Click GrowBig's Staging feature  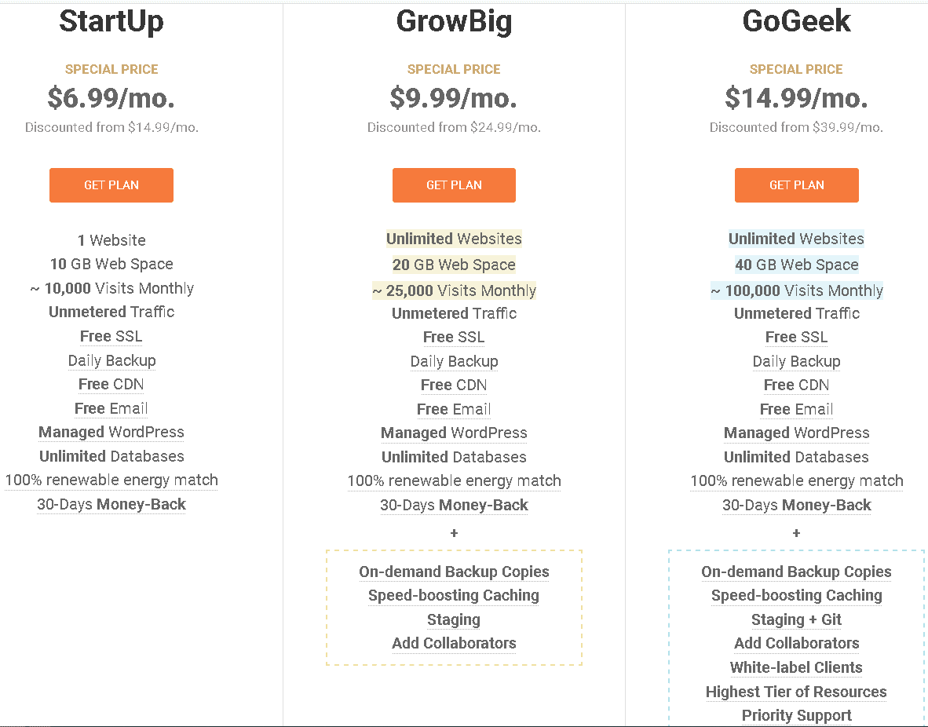[454, 620]
